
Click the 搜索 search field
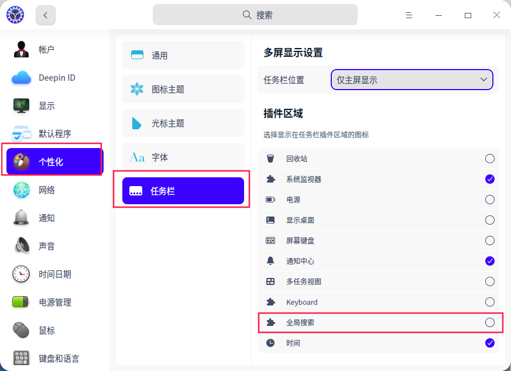pyautogui.click(x=255, y=15)
